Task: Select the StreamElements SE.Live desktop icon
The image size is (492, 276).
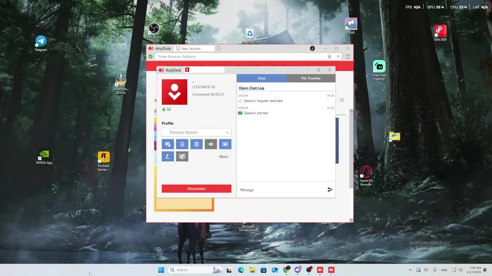Action: click(x=121, y=84)
